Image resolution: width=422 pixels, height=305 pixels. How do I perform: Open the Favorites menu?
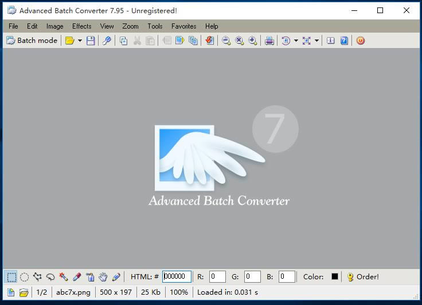pyautogui.click(x=184, y=26)
